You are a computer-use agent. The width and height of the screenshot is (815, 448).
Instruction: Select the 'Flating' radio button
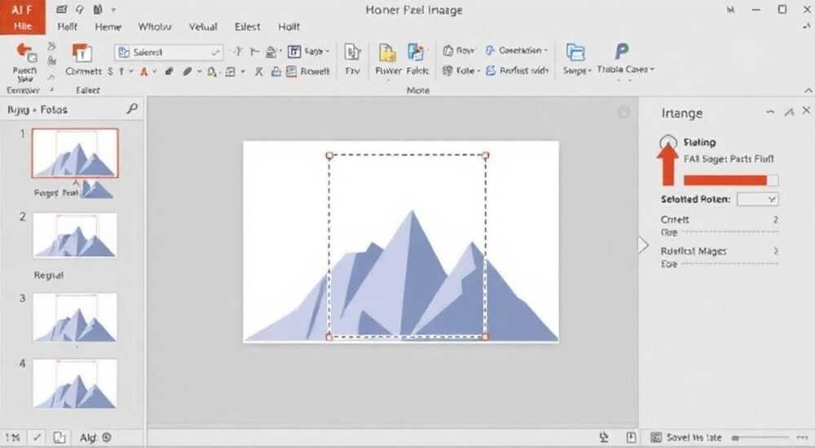[668, 142]
